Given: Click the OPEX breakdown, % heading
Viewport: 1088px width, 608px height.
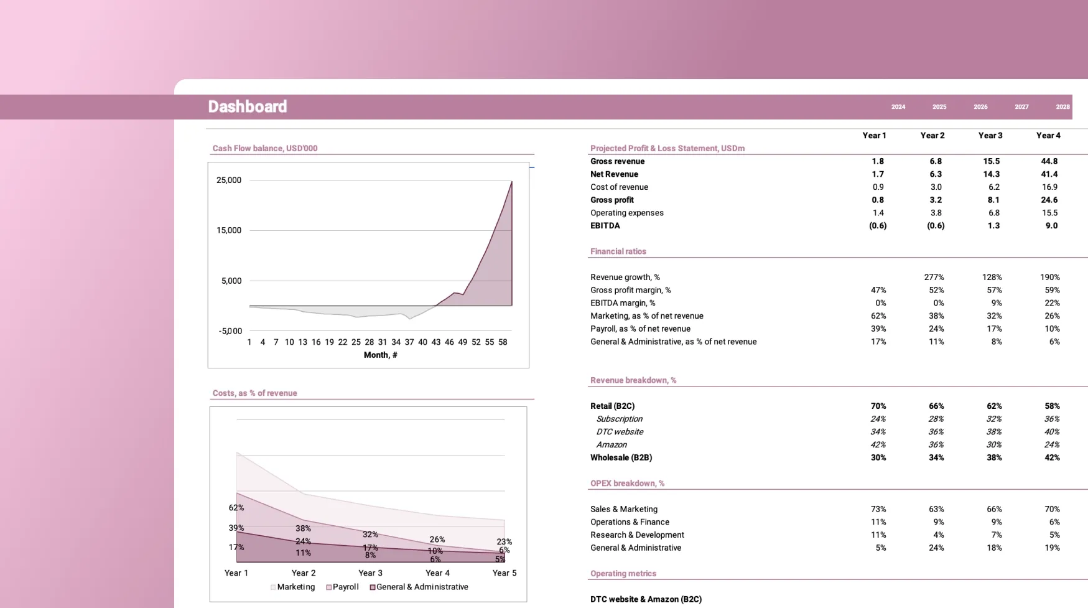Looking at the screenshot, I should (626, 484).
